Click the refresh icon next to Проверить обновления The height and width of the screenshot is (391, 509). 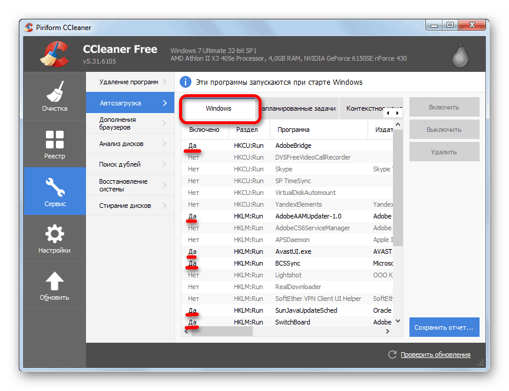[392, 354]
